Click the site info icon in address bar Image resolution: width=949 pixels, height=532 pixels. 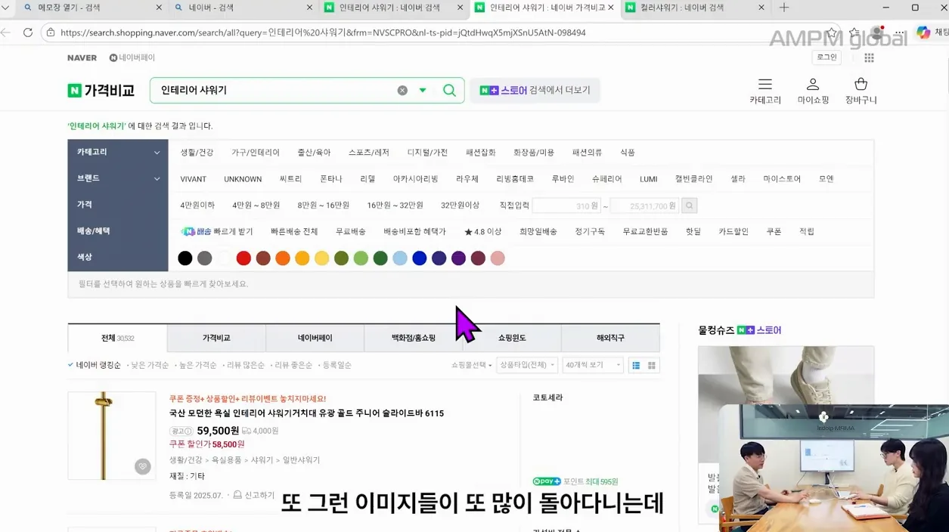pos(51,32)
